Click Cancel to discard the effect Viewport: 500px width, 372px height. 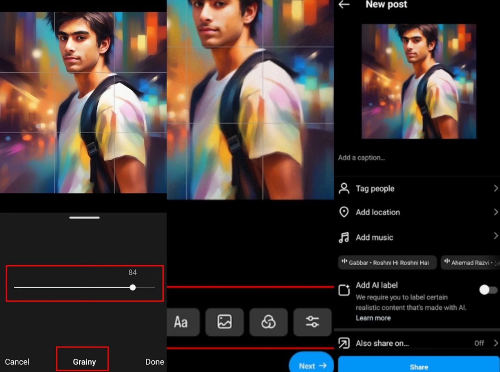click(17, 362)
